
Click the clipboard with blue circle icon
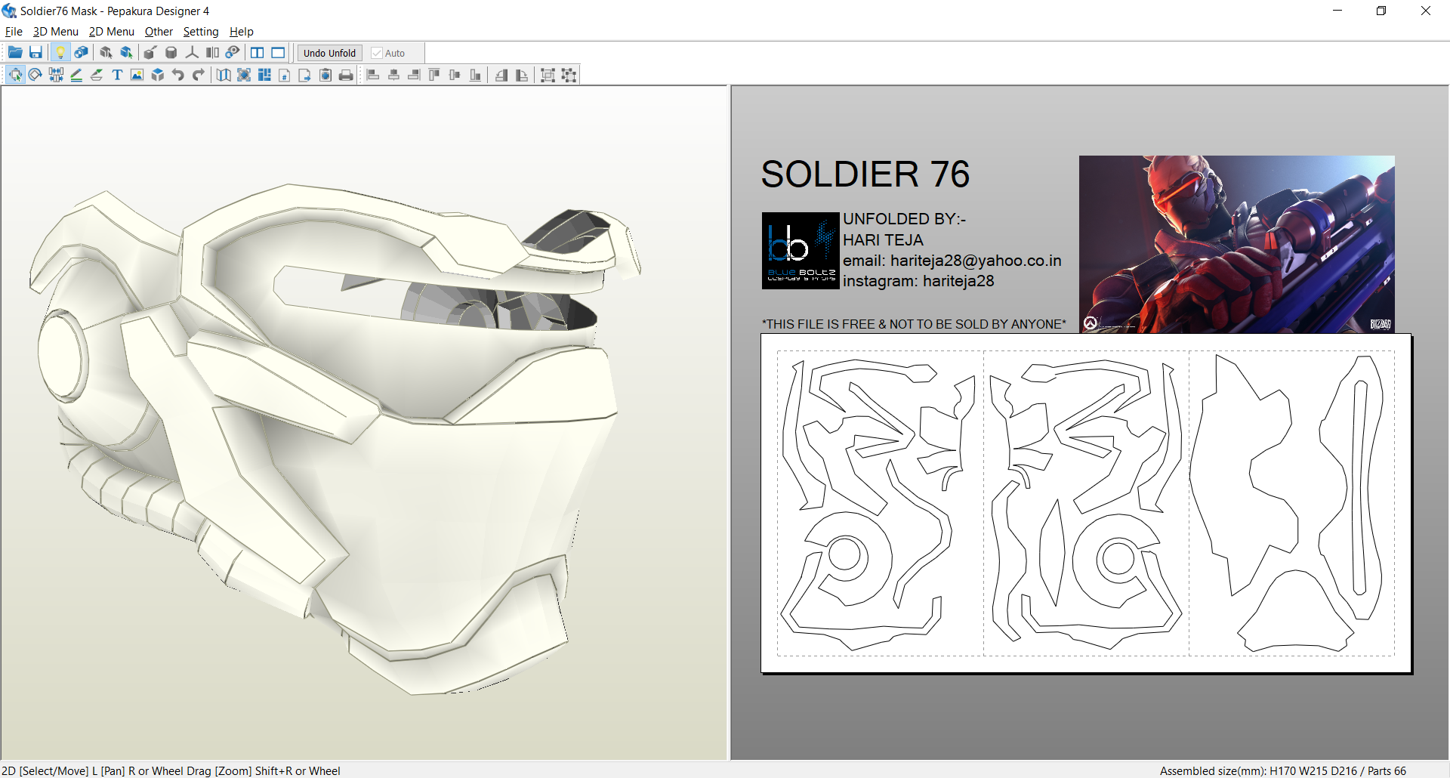[x=325, y=75]
